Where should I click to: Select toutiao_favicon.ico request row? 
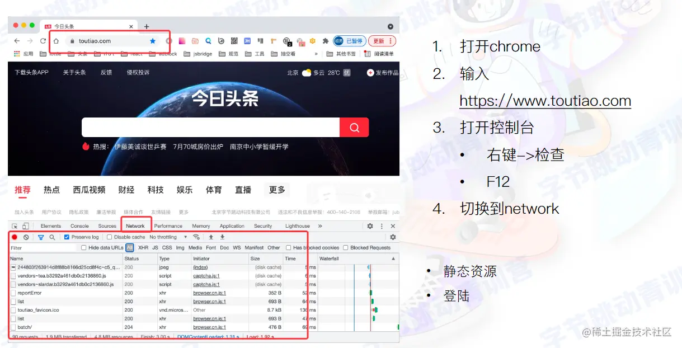pyautogui.click(x=204, y=310)
